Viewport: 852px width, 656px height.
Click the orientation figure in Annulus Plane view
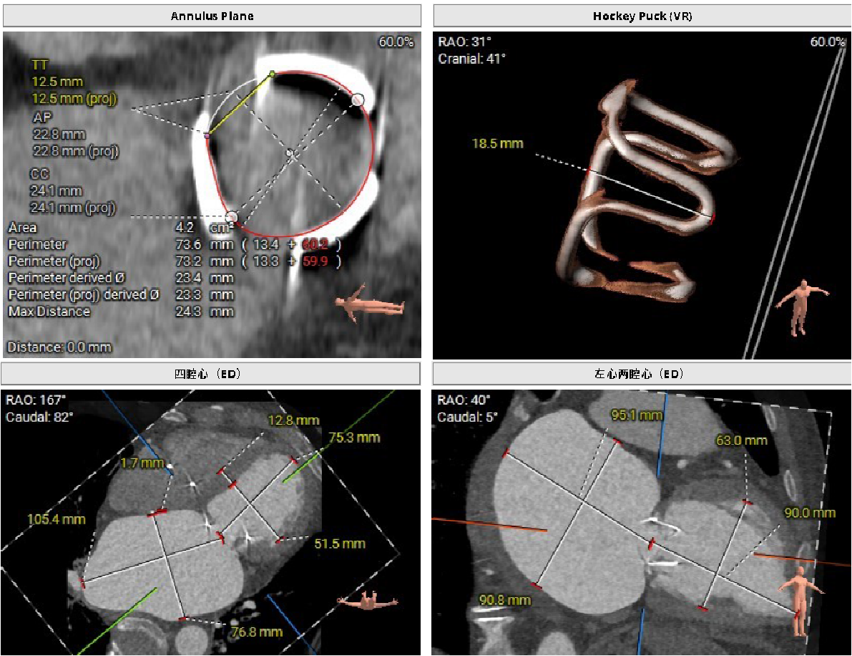point(369,303)
